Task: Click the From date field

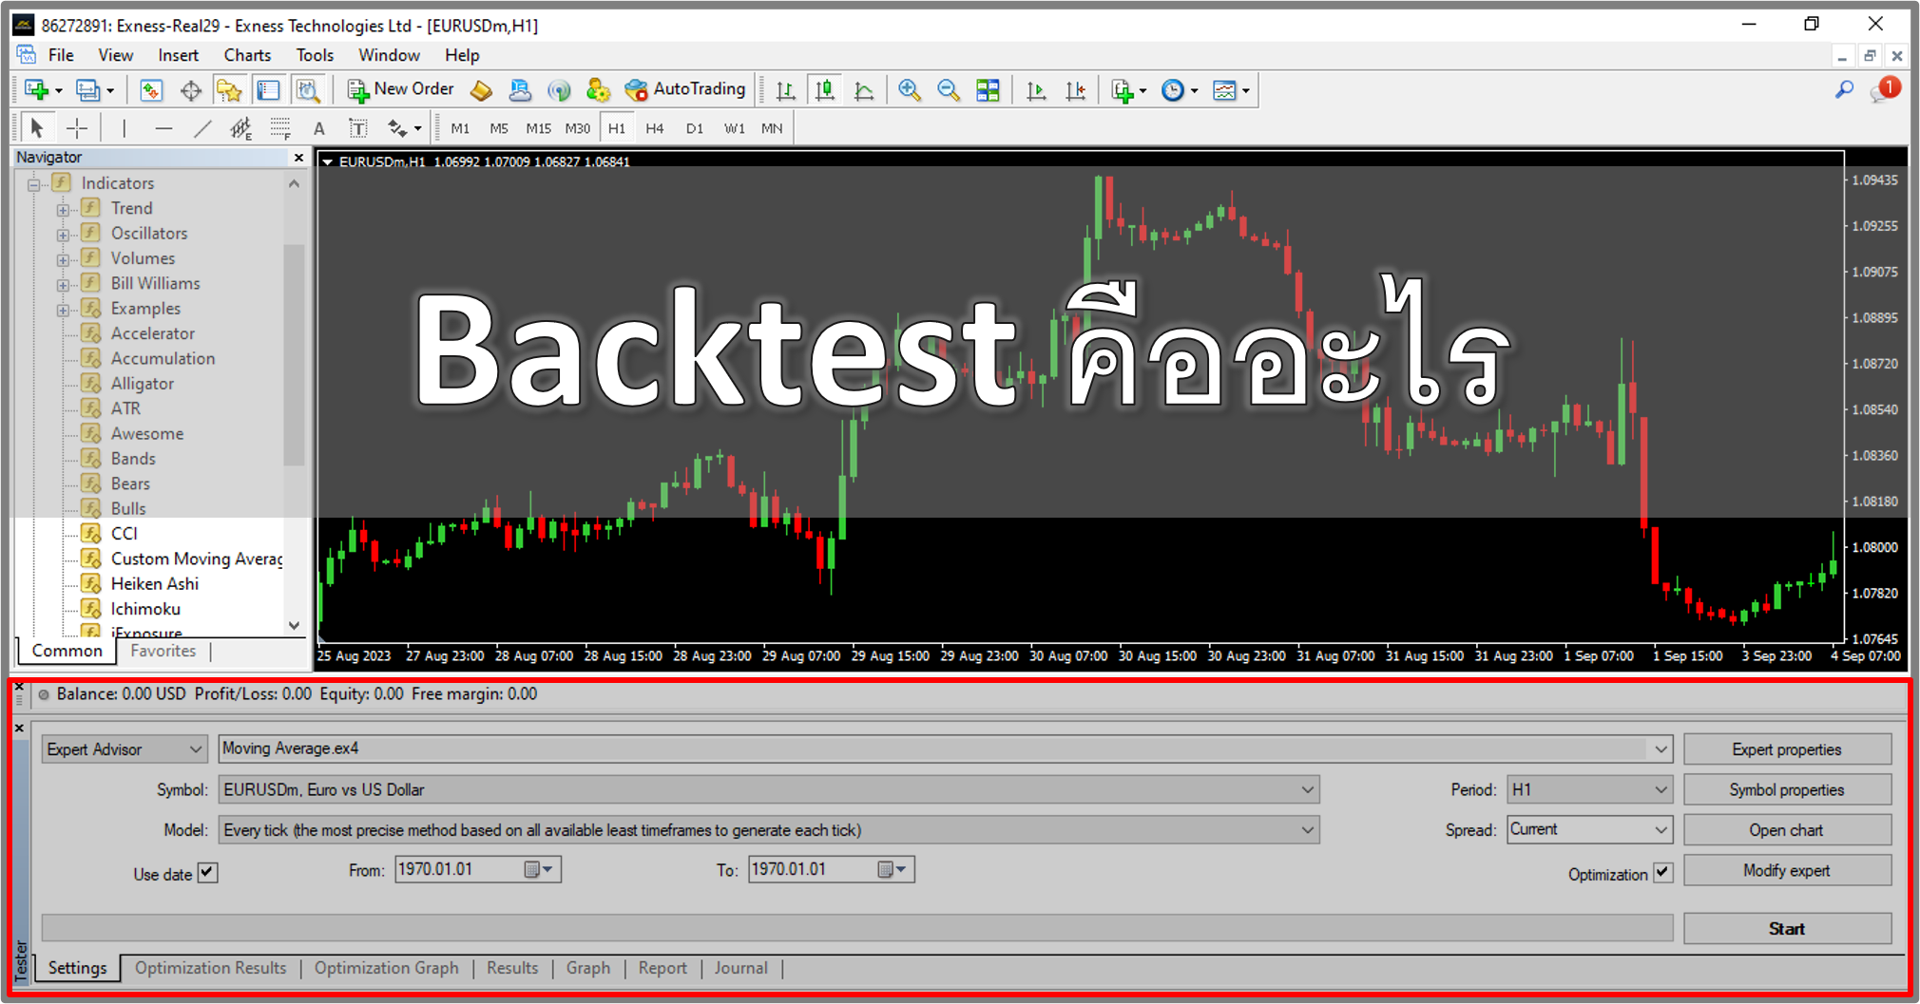Action: [478, 869]
